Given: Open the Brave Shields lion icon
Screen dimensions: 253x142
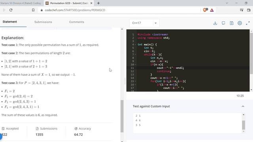Looking at the screenshot, I should [x=205, y=10].
